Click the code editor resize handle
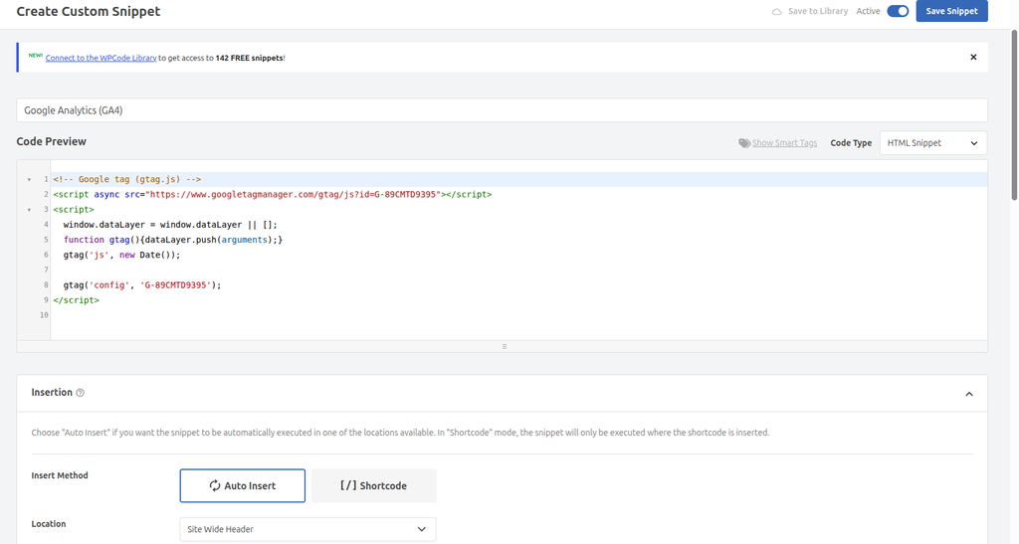The width and height of the screenshot is (1019, 544). coord(504,347)
